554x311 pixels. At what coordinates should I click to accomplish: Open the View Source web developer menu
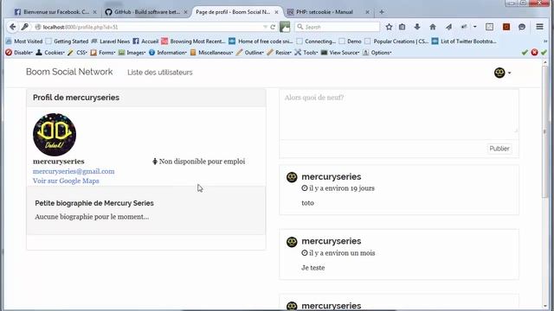point(340,53)
